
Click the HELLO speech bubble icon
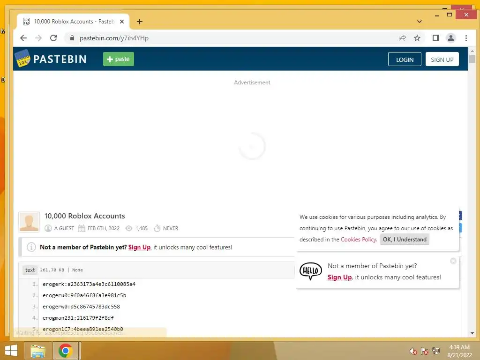click(310, 271)
